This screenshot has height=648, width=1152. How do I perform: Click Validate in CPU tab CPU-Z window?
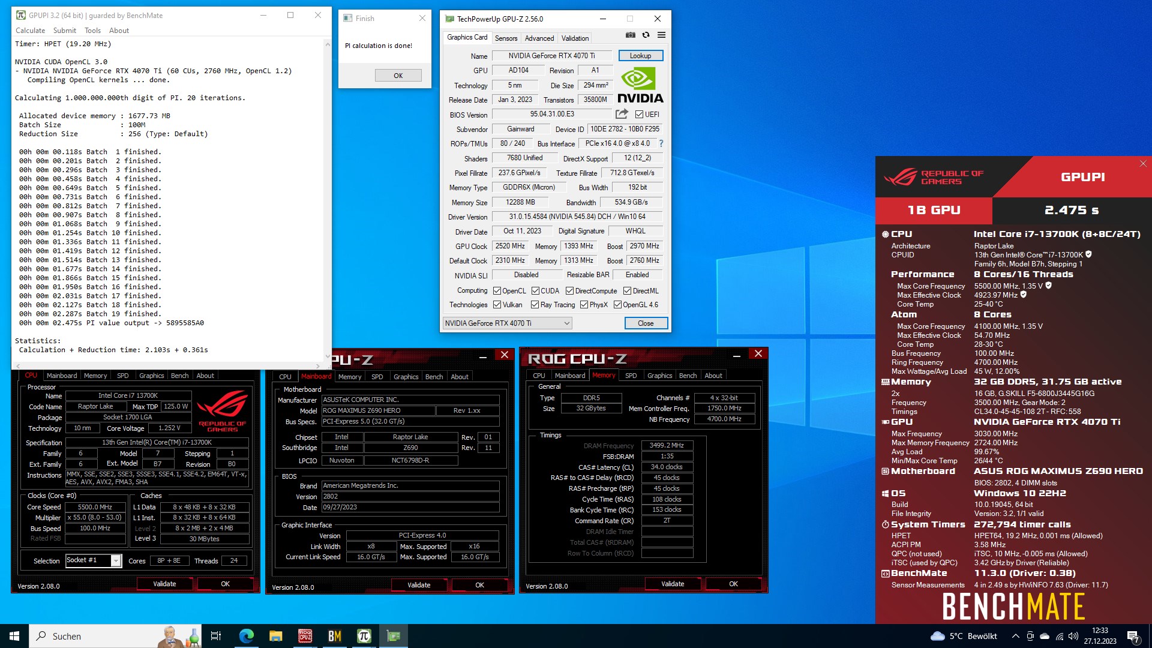(164, 584)
